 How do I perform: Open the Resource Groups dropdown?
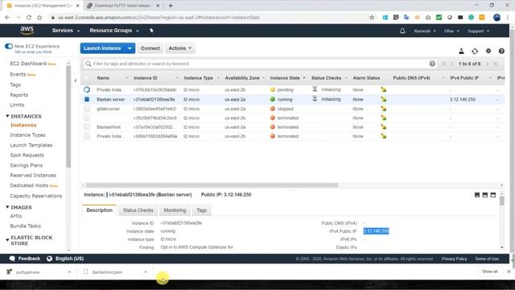114,31
